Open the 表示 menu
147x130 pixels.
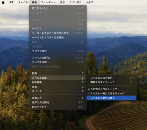[x=63, y=2]
